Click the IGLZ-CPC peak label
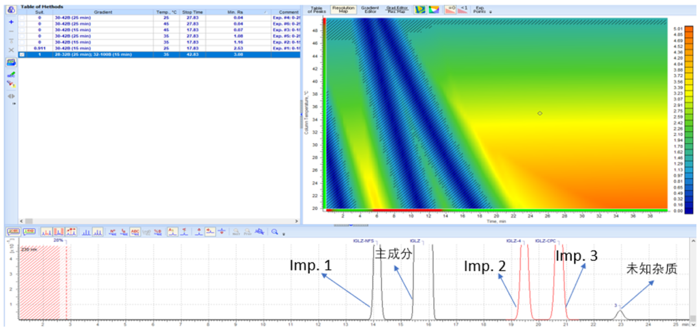The width and height of the screenshot is (700, 333). [x=545, y=240]
